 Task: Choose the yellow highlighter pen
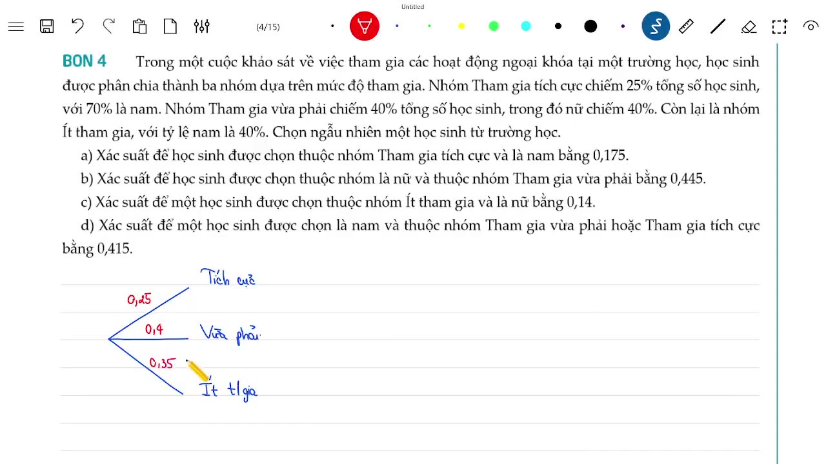click(x=461, y=26)
